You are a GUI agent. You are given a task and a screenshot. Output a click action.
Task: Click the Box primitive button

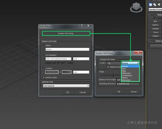coord(156,21)
